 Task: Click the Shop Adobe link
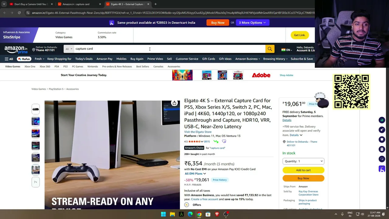tap(286, 75)
